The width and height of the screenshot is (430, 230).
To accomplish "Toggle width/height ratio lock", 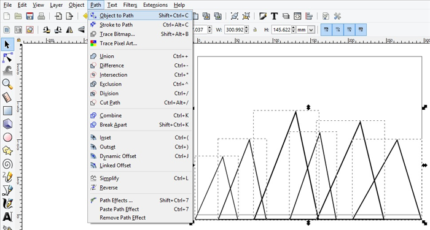I will tap(255, 29).
